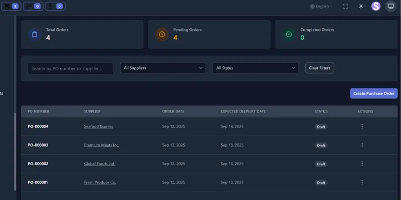Click the Create Purchase Order button
This screenshot has height=200, width=401.
[373, 93]
